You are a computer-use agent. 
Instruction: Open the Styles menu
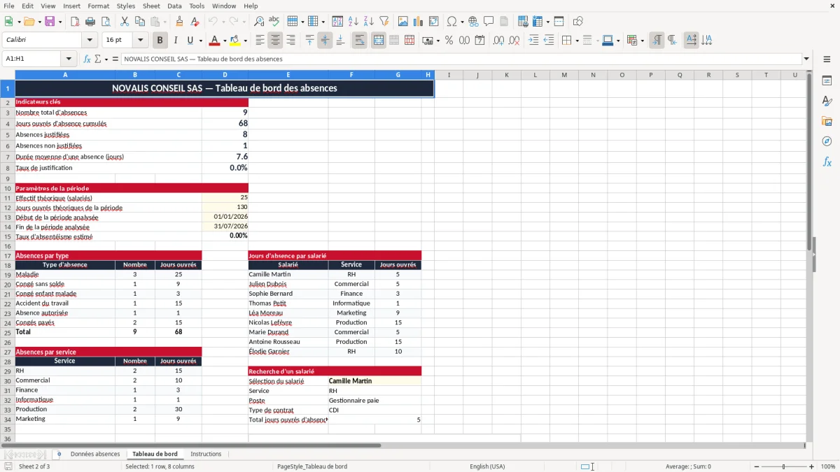point(126,6)
